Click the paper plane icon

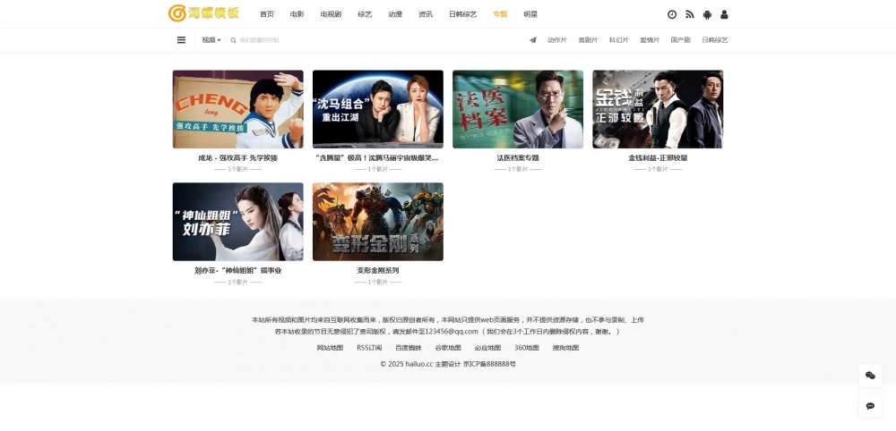pyautogui.click(x=533, y=40)
